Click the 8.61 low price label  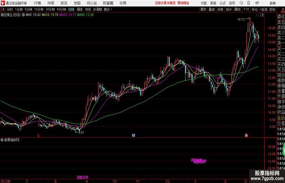tap(81, 132)
